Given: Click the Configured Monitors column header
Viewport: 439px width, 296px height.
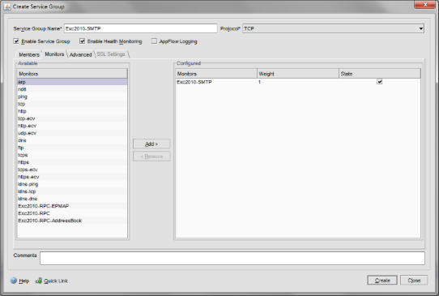Looking at the screenshot, I should click(x=216, y=74).
